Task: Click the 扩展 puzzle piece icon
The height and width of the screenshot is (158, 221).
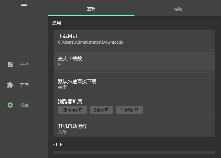Action: [x=10, y=85]
